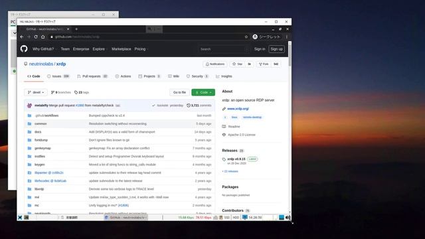The height and width of the screenshot is (239, 425).
Task: Click the remote-desktop topic tag
Action: (x=252, y=118)
